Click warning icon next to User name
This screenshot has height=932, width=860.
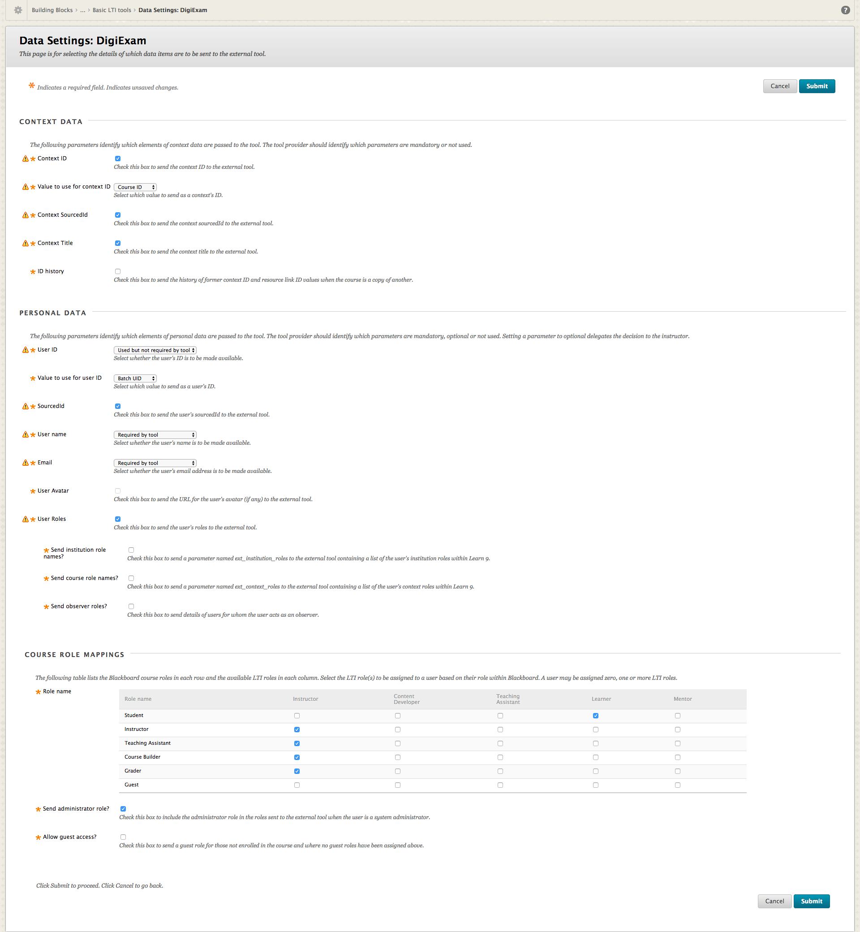26,434
